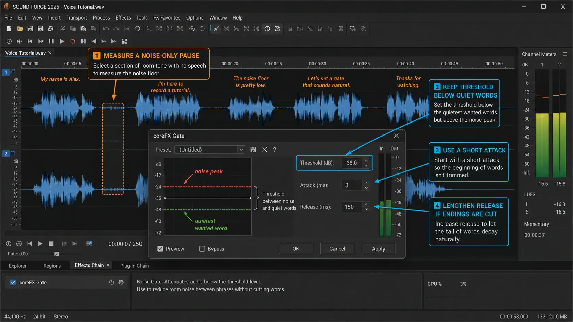Switch to the Explorer tab
The image size is (573, 322).
coord(18,266)
